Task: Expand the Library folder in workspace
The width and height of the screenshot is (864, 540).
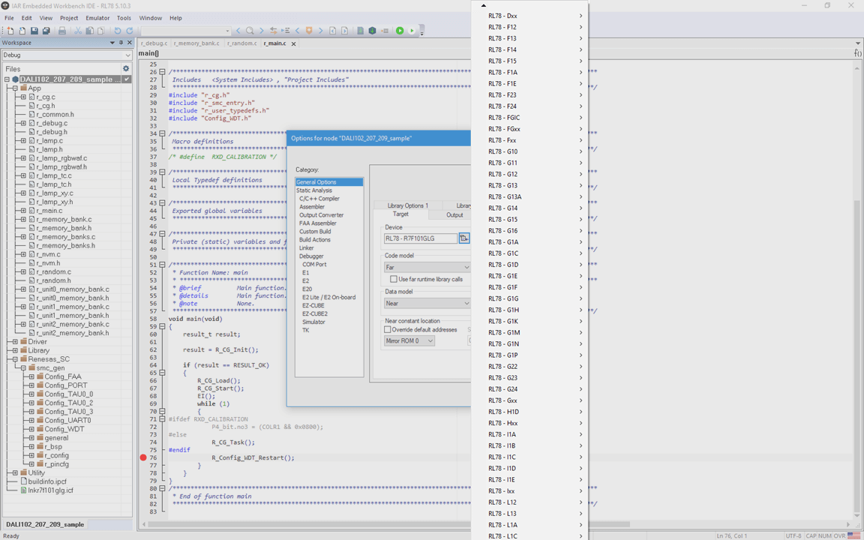Action: pyautogui.click(x=15, y=350)
